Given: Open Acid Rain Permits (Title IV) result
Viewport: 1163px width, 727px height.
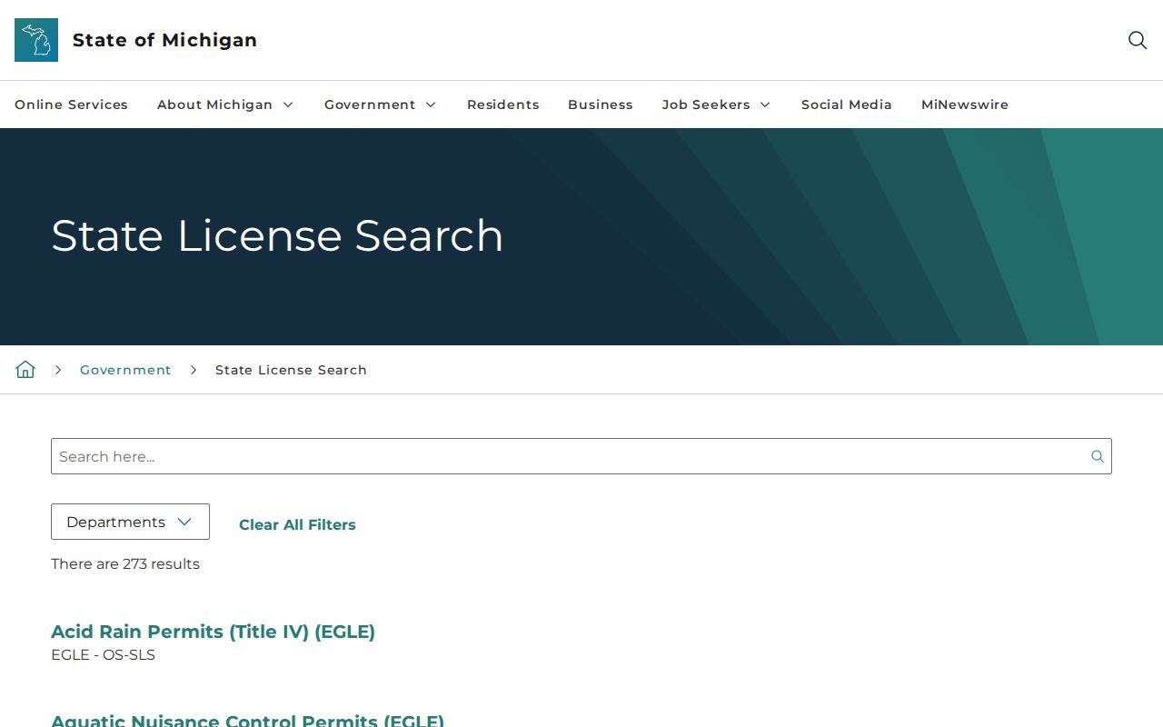Looking at the screenshot, I should [213, 632].
